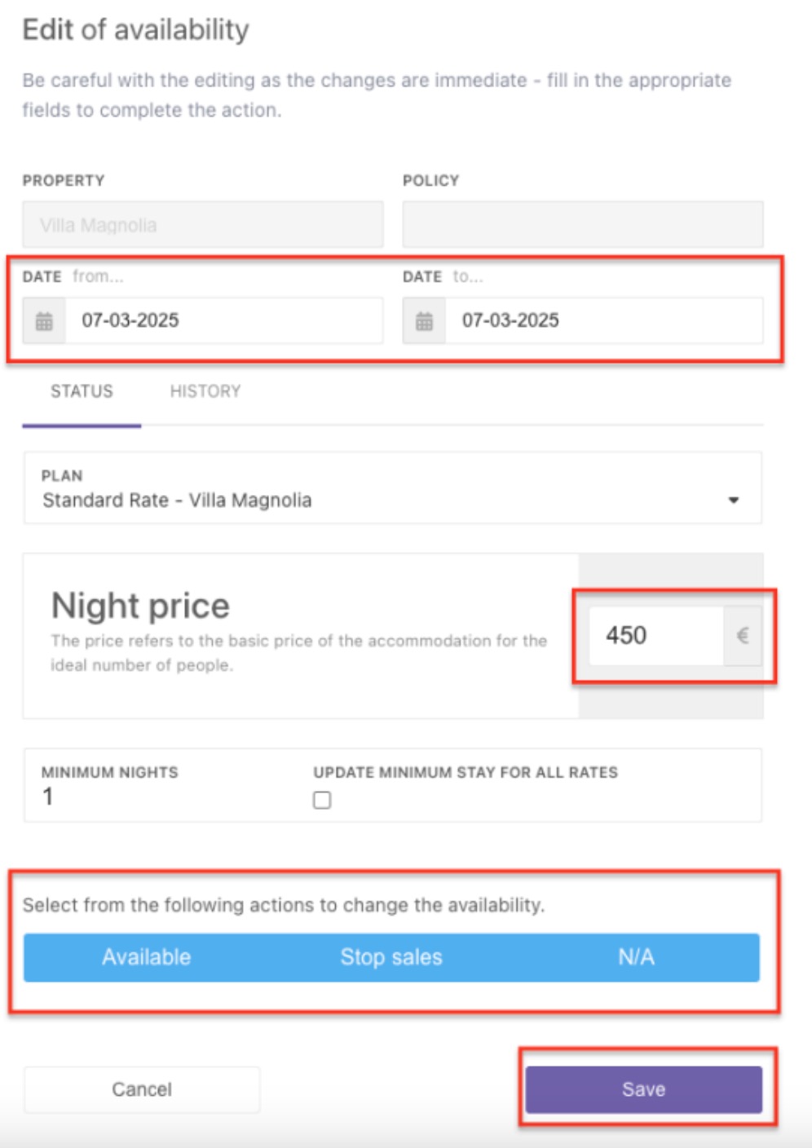
Task: Switch to the History tab
Action: [x=205, y=391]
